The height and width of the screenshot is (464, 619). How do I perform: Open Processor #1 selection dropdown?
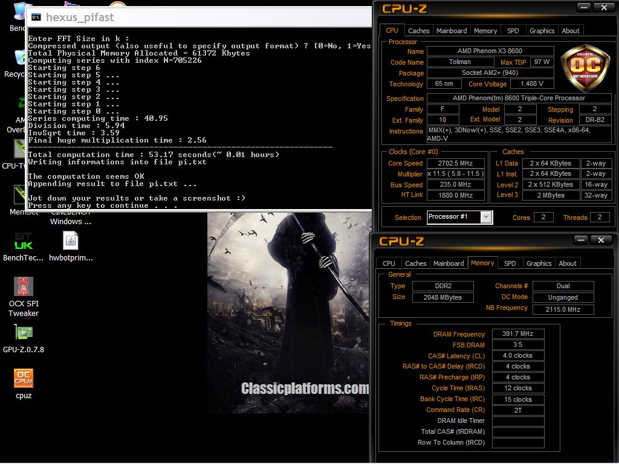click(x=459, y=217)
